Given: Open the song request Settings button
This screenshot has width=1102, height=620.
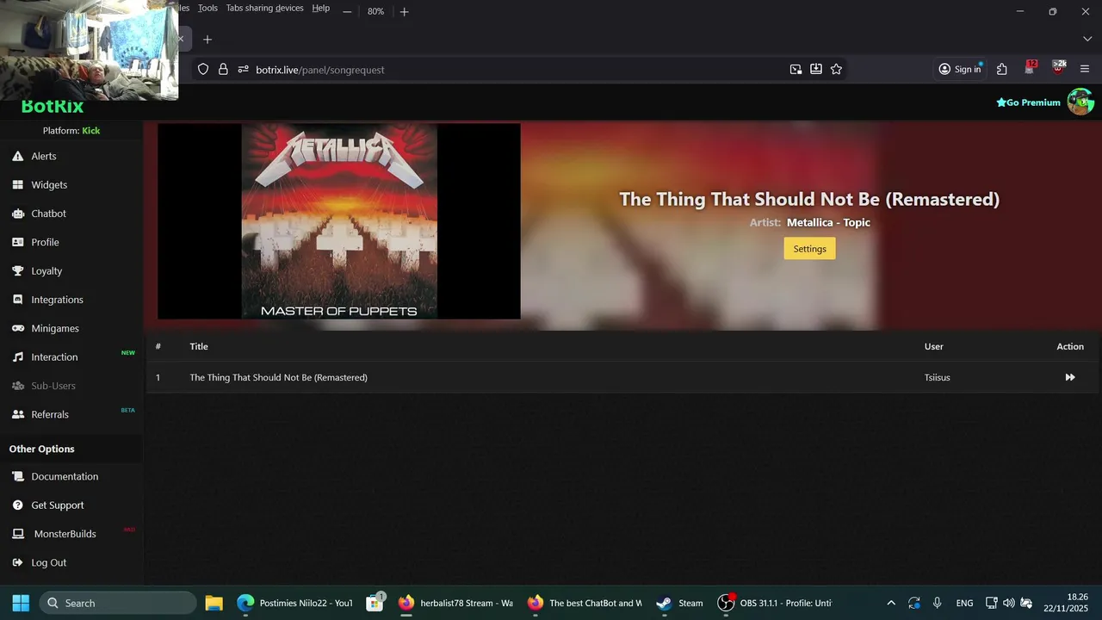Looking at the screenshot, I should pos(809,249).
